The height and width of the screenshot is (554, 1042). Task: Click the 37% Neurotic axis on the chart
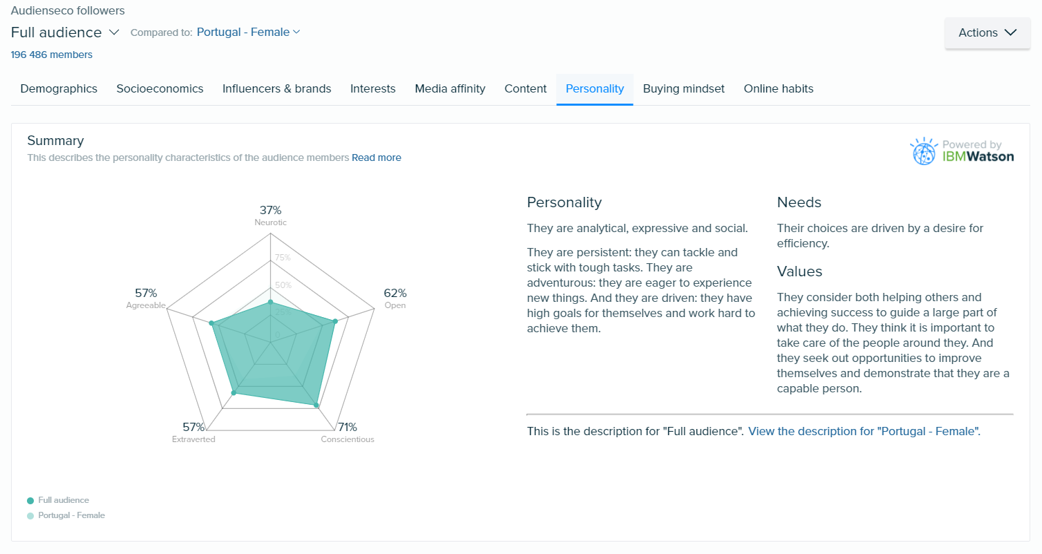tap(270, 216)
